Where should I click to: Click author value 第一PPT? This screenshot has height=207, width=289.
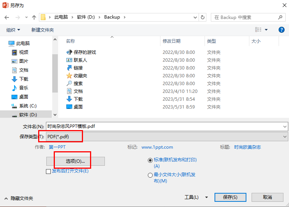pyautogui.click(x=57, y=147)
